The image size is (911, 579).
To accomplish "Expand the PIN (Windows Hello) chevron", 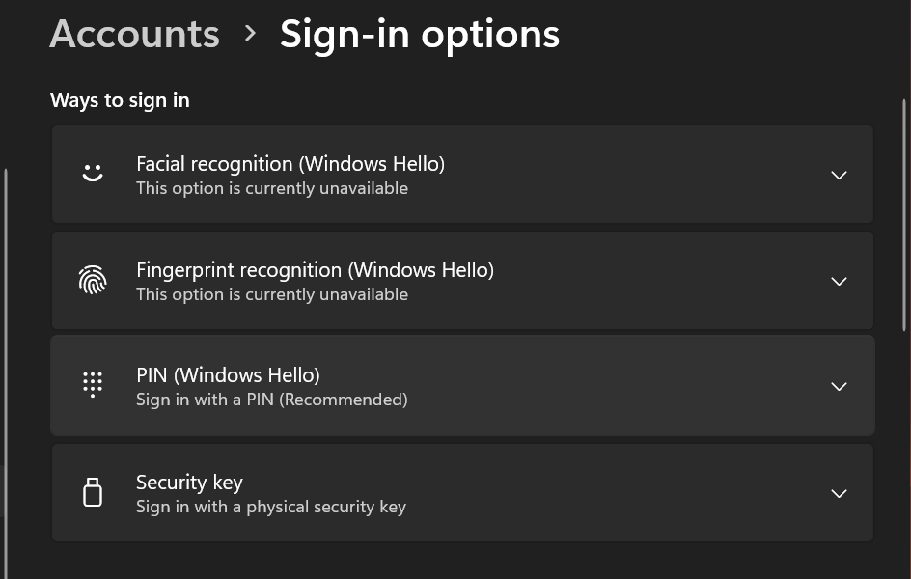I will pos(839,386).
